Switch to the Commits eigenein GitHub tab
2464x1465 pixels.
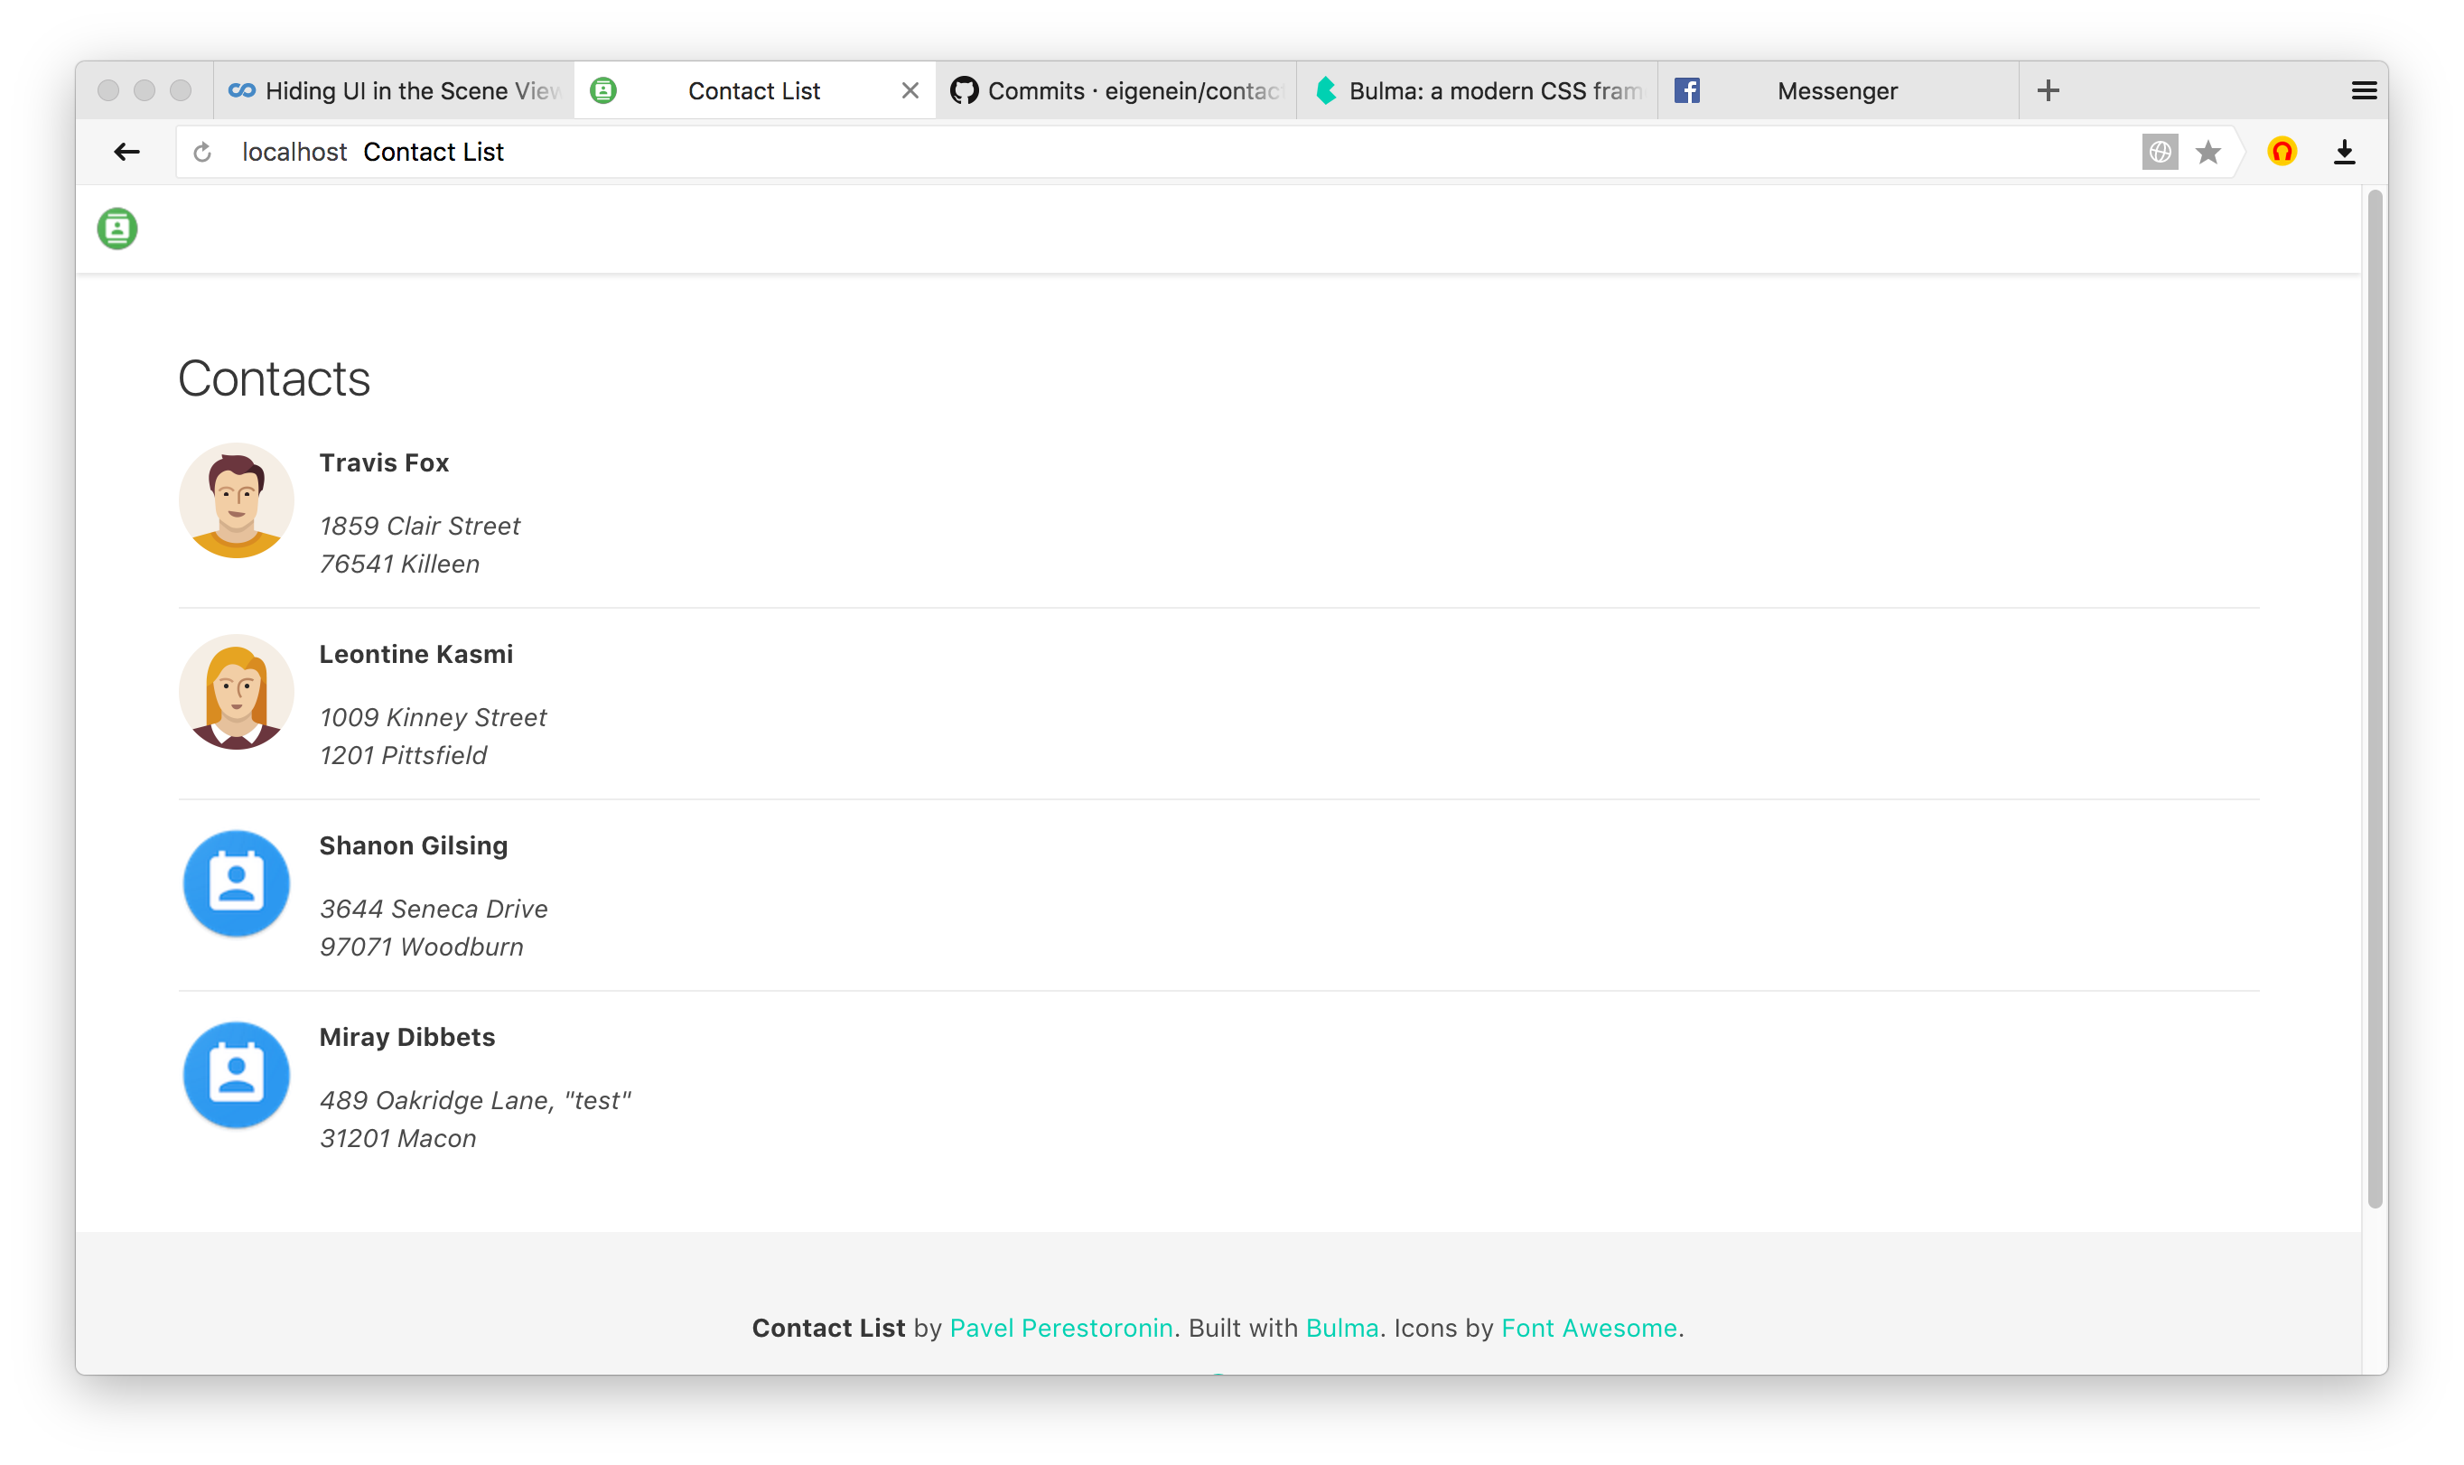[x=1115, y=91]
